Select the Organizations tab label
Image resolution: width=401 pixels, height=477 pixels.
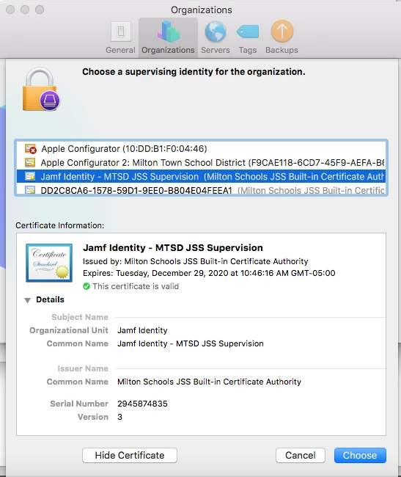168,50
